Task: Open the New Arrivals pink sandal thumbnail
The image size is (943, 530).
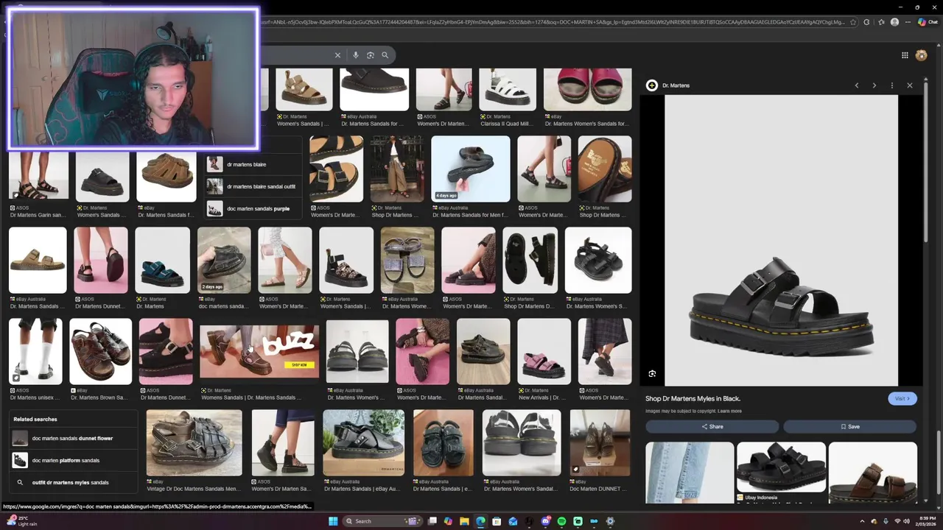Action: [544, 351]
